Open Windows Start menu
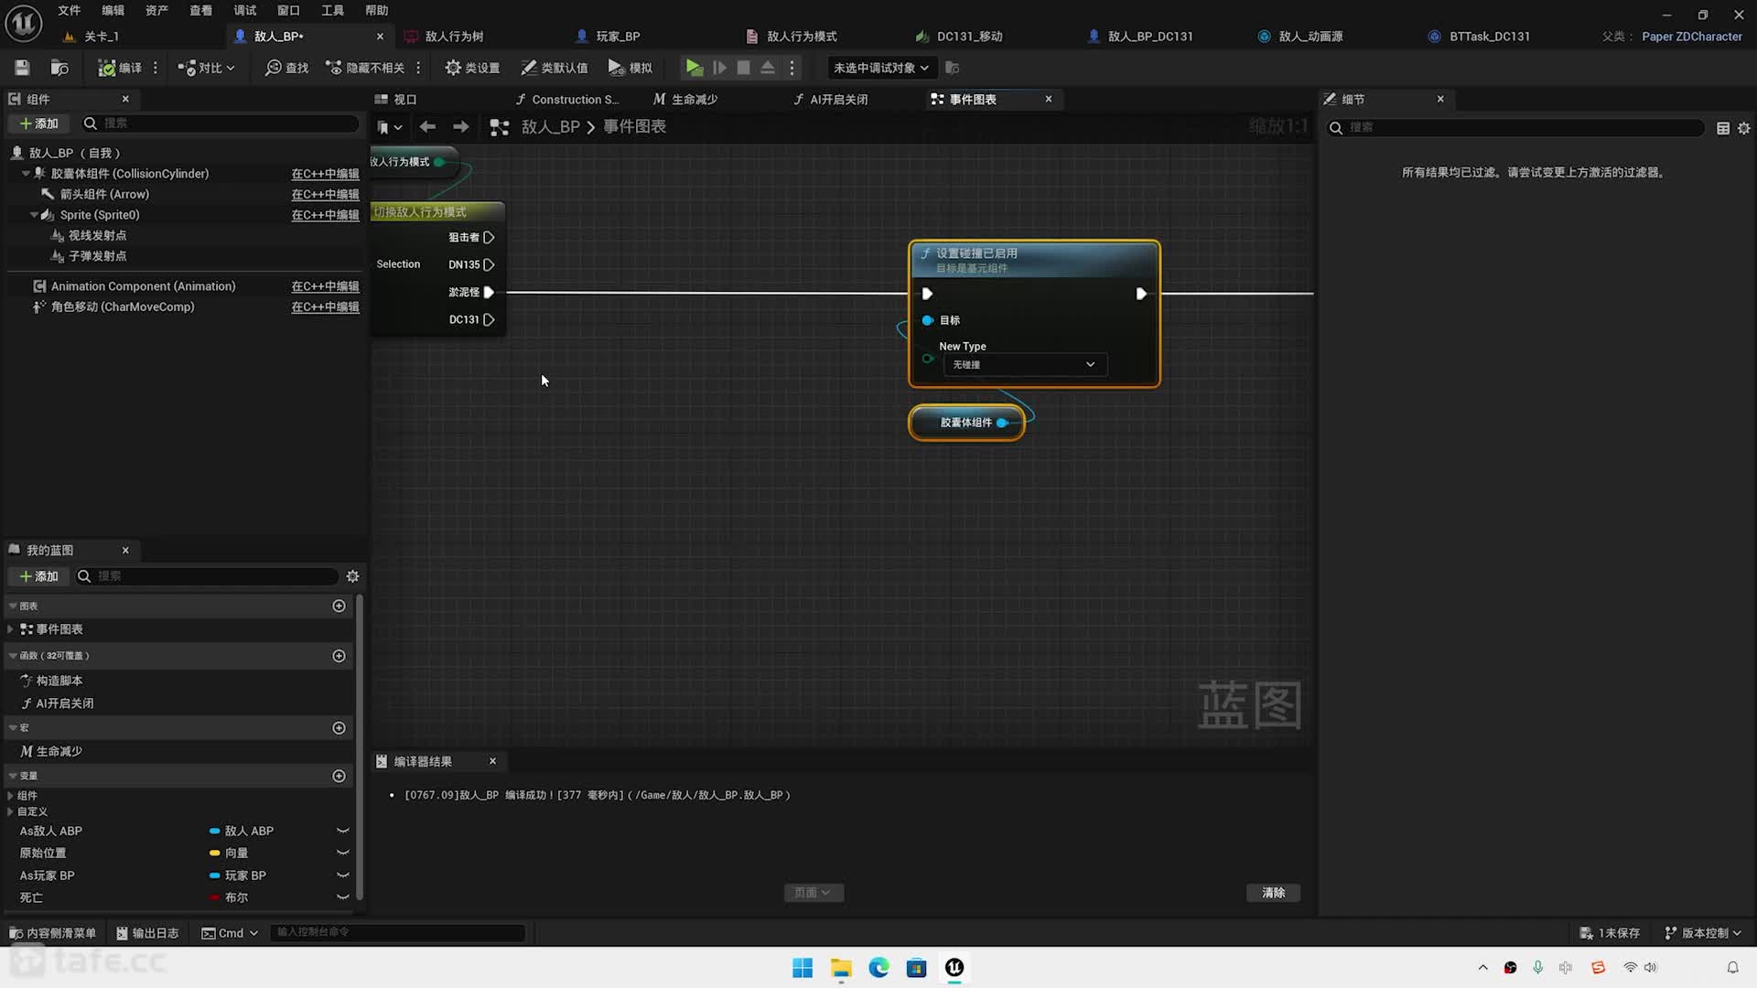Viewport: 1757px width, 988px height. pos(803,968)
